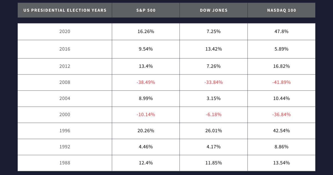Click the 16.26% S&P 500 value

click(146, 32)
